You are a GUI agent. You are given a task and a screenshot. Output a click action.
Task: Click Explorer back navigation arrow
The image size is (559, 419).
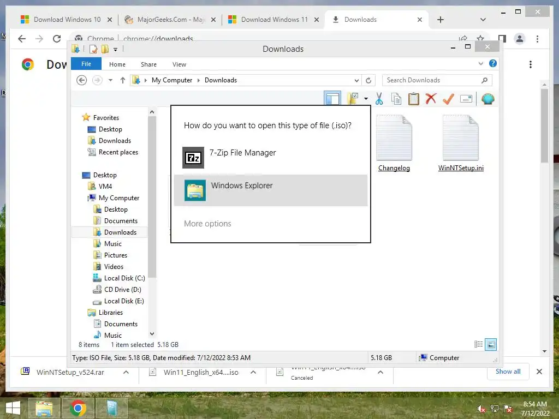82,80
